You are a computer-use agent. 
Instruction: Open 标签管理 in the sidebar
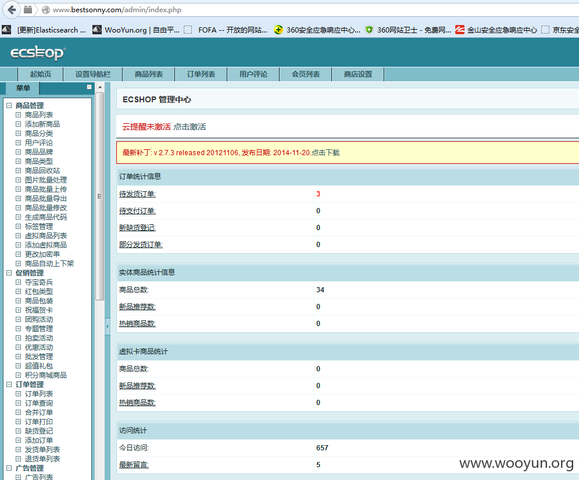click(x=39, y=226)
